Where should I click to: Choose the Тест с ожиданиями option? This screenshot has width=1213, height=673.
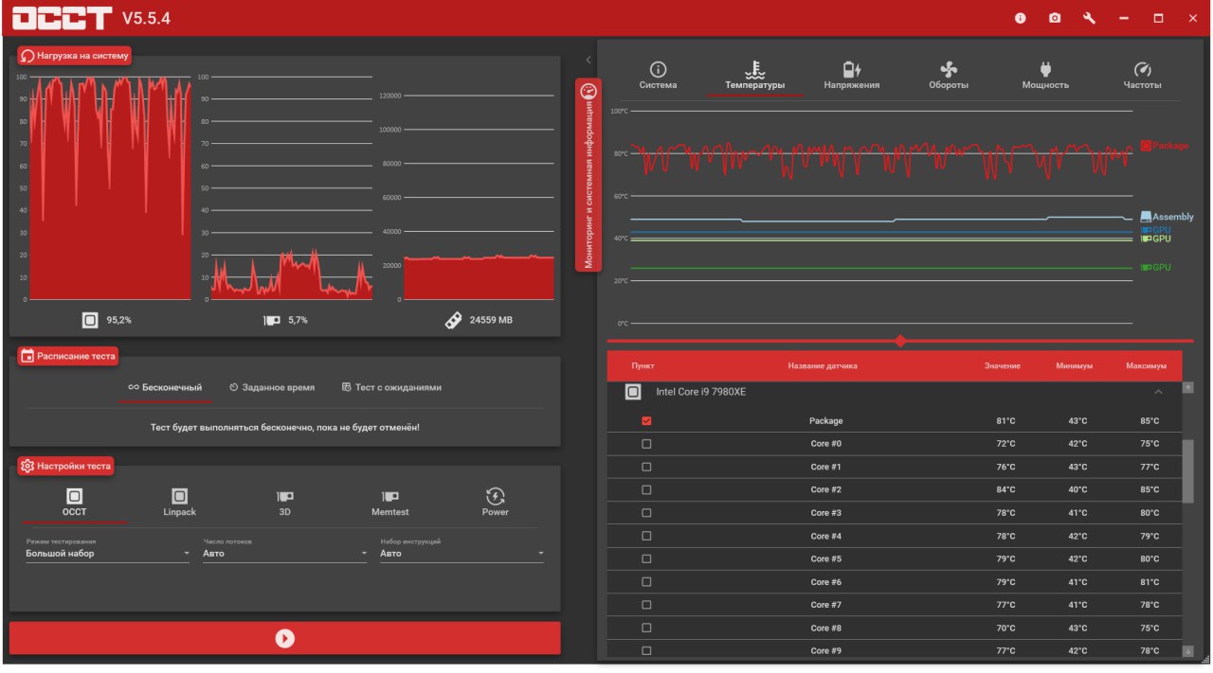click(391, 387)
